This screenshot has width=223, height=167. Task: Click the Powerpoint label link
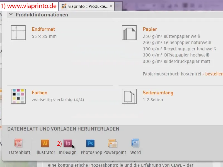point(115,152)
